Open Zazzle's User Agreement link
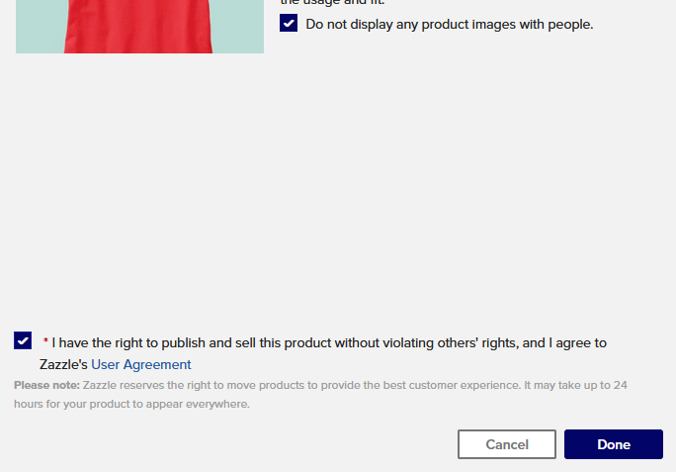This screenshot has width=676, height=472. (141, 364)
